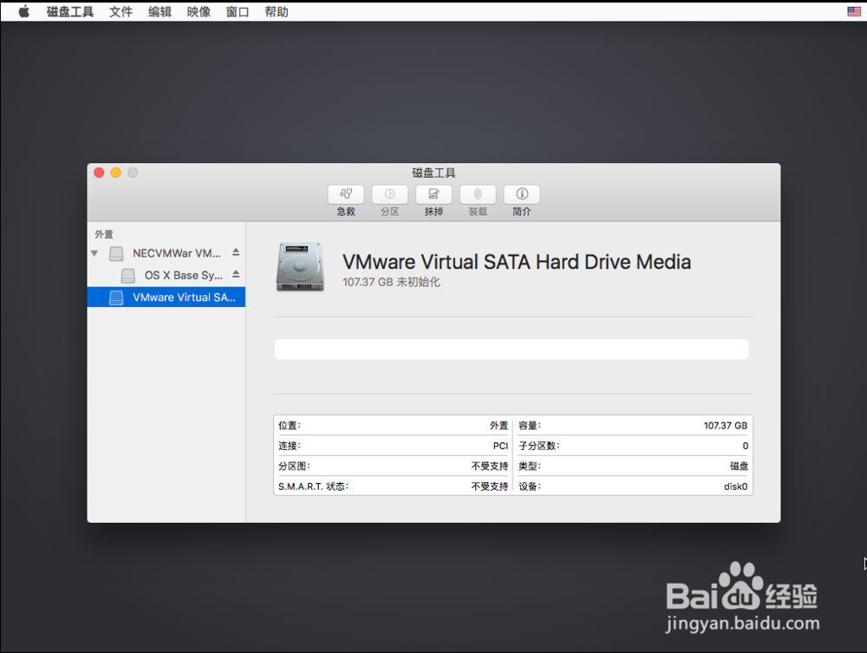This screenshot has width=867, height=653.
Task: Click the 107.37 GB capacity value
Action: [726, 425]
